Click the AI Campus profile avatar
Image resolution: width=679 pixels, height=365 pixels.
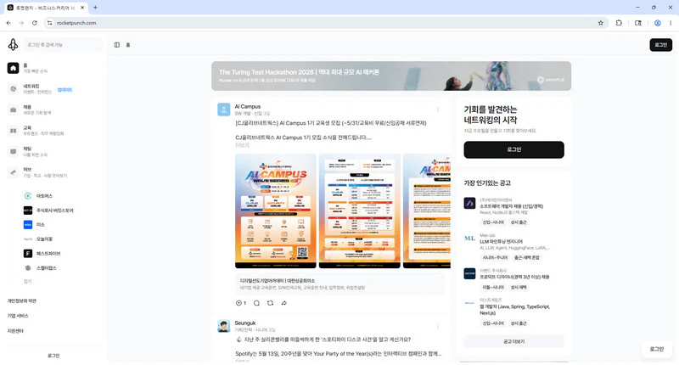click(x=224, y=109)
